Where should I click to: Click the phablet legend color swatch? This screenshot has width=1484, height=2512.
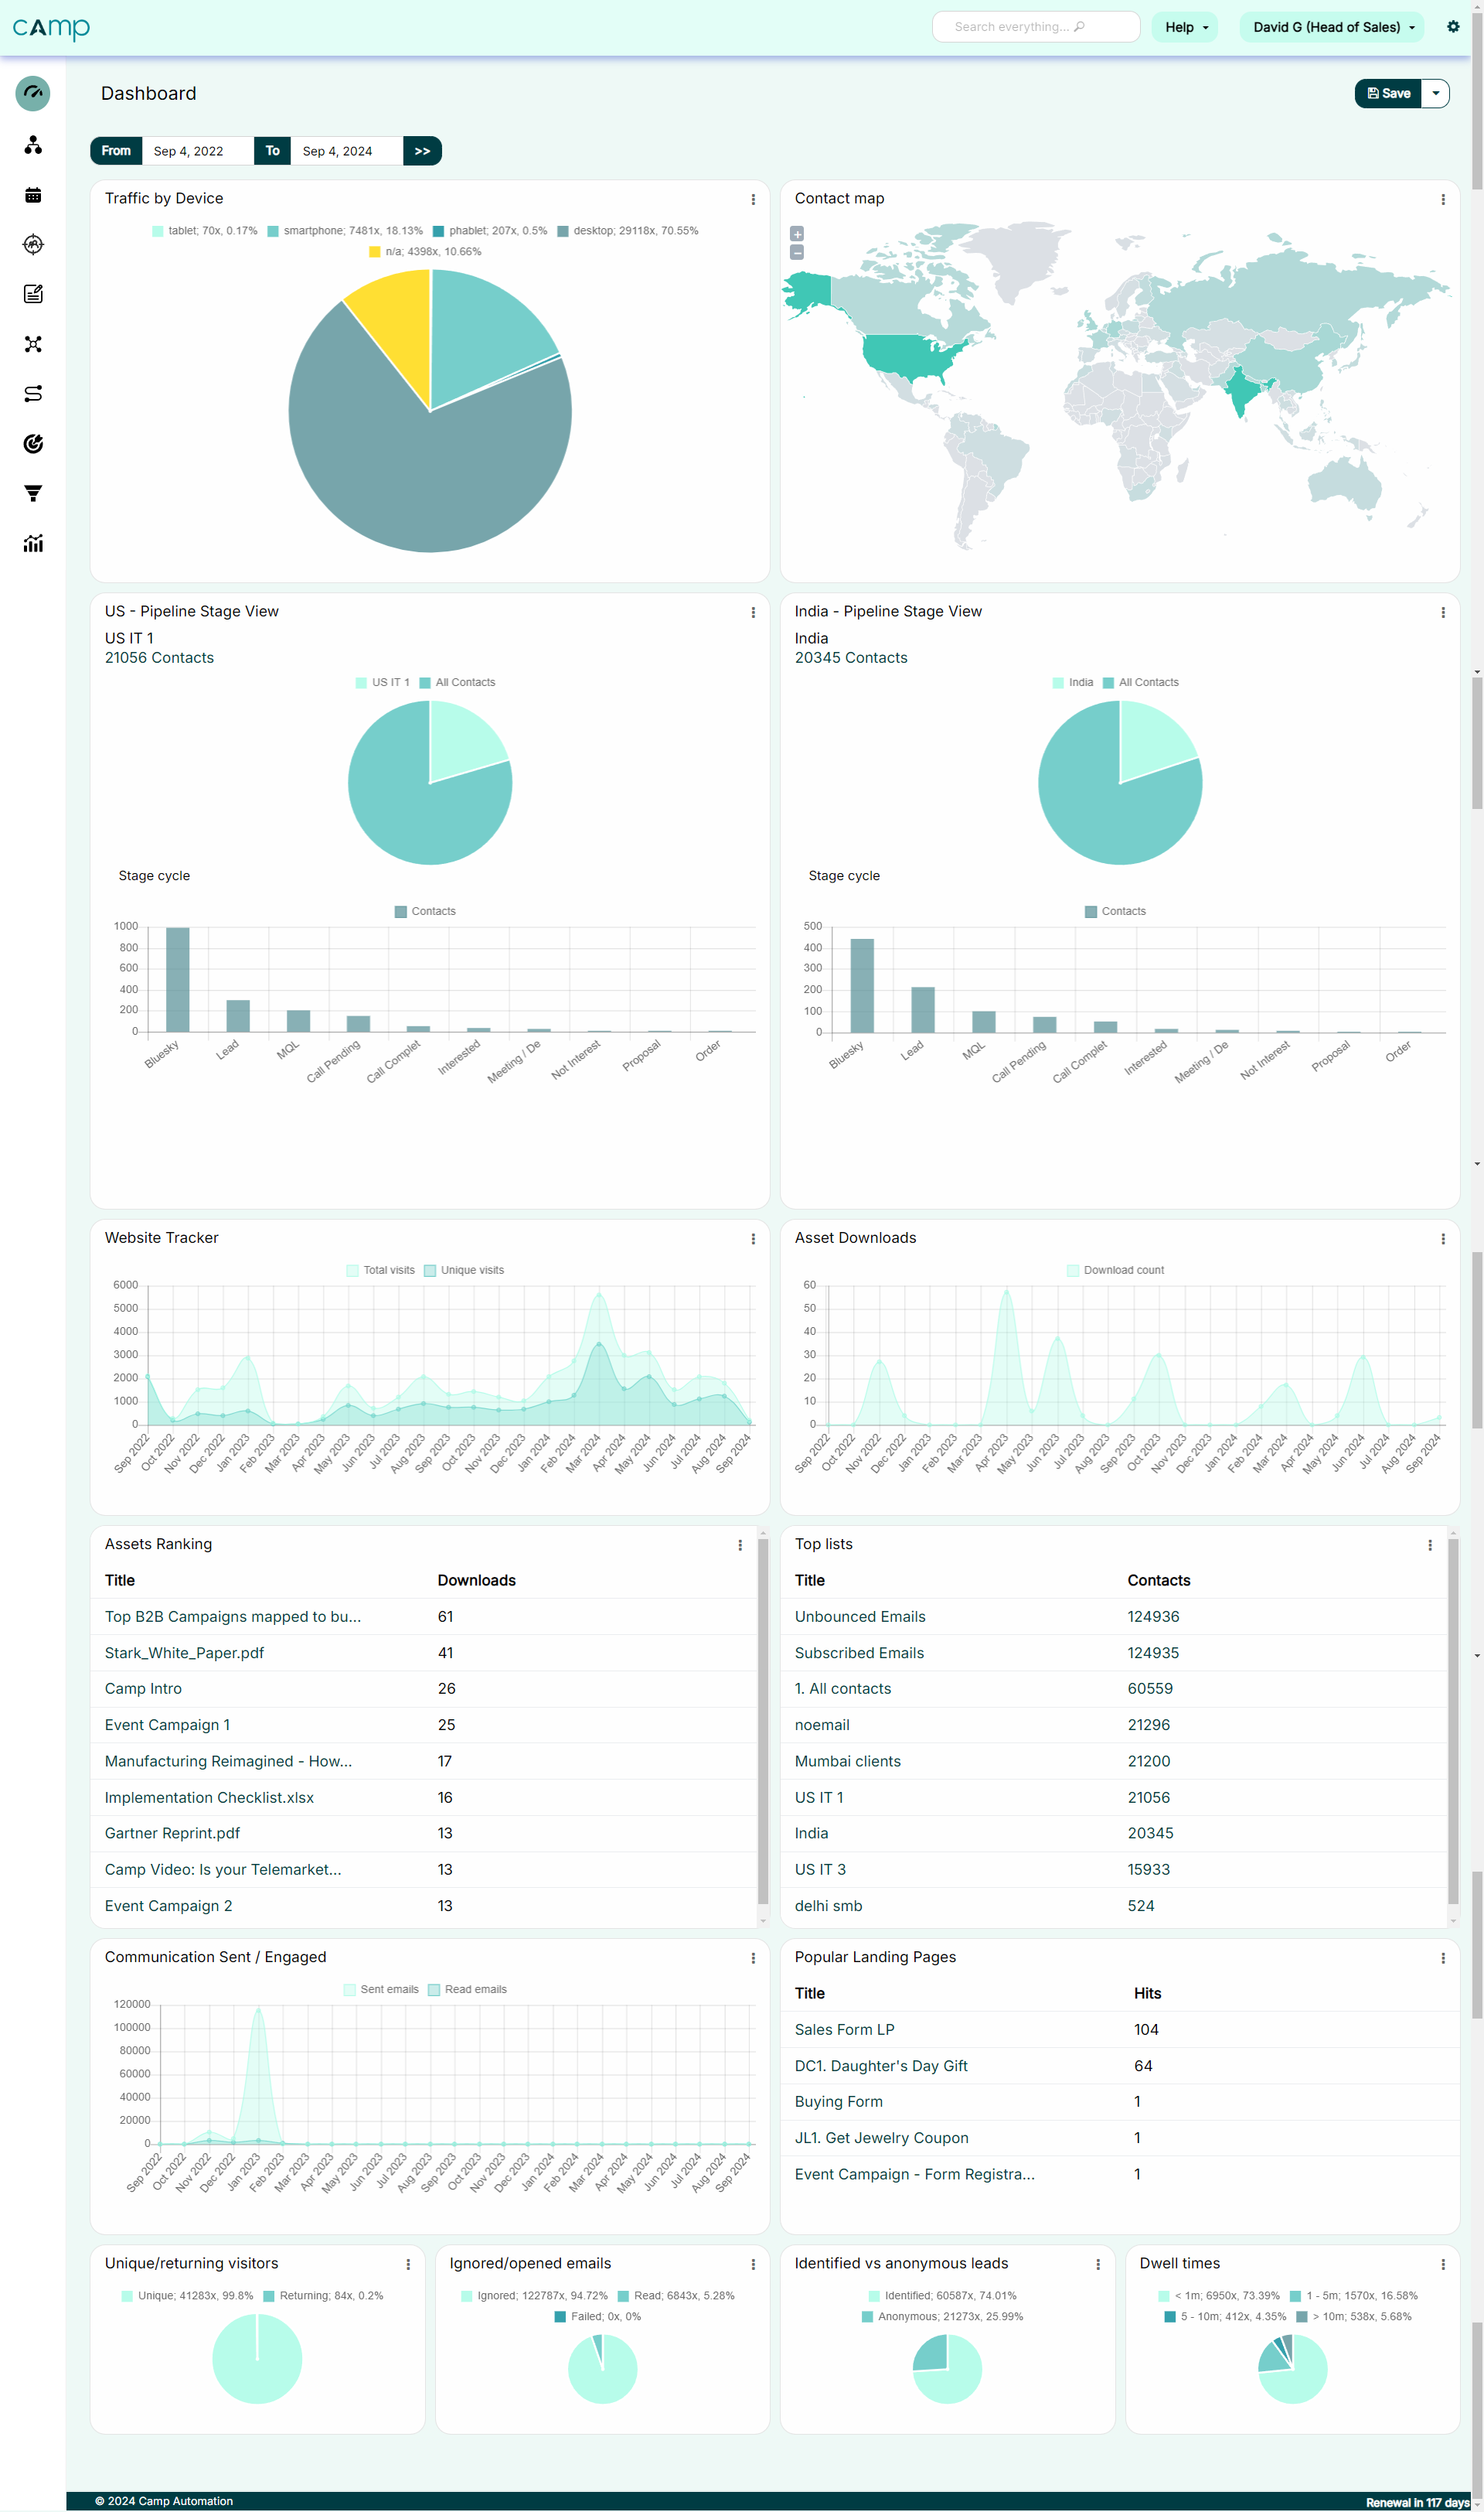click(438, 231)
